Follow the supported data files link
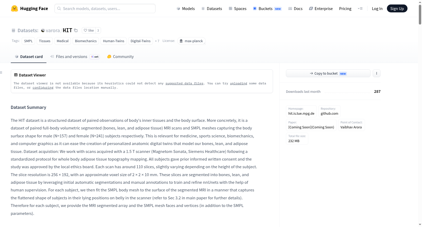 (184, 83)
